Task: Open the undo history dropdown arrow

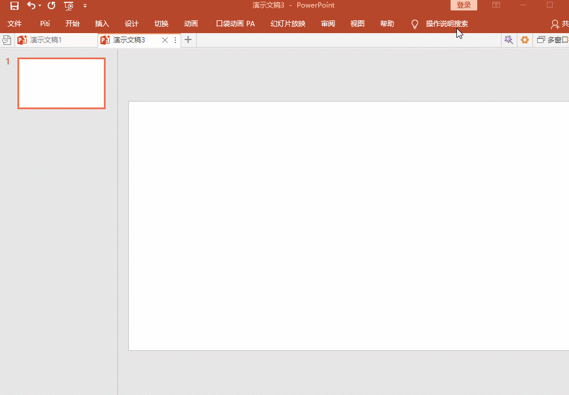Action: [x=39, y=6]
